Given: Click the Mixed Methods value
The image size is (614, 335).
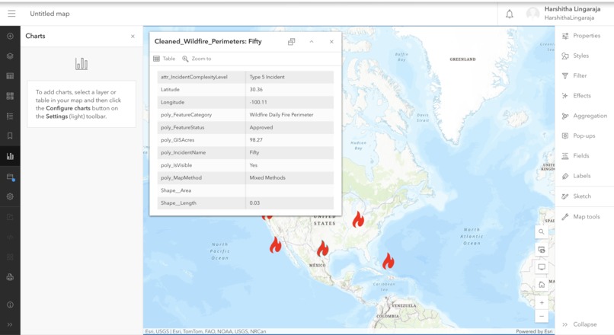Looking at the screenshot, I should coord(267,177).
